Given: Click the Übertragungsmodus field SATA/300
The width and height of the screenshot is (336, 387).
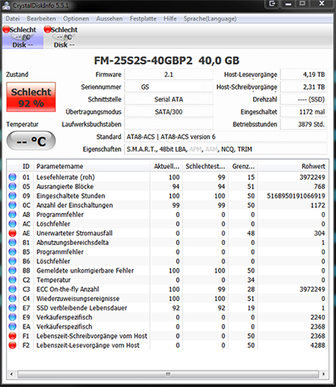Looking at the screenshot, I should [x=169, y=112].
